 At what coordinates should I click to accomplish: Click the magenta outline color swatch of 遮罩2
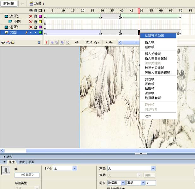40,16
